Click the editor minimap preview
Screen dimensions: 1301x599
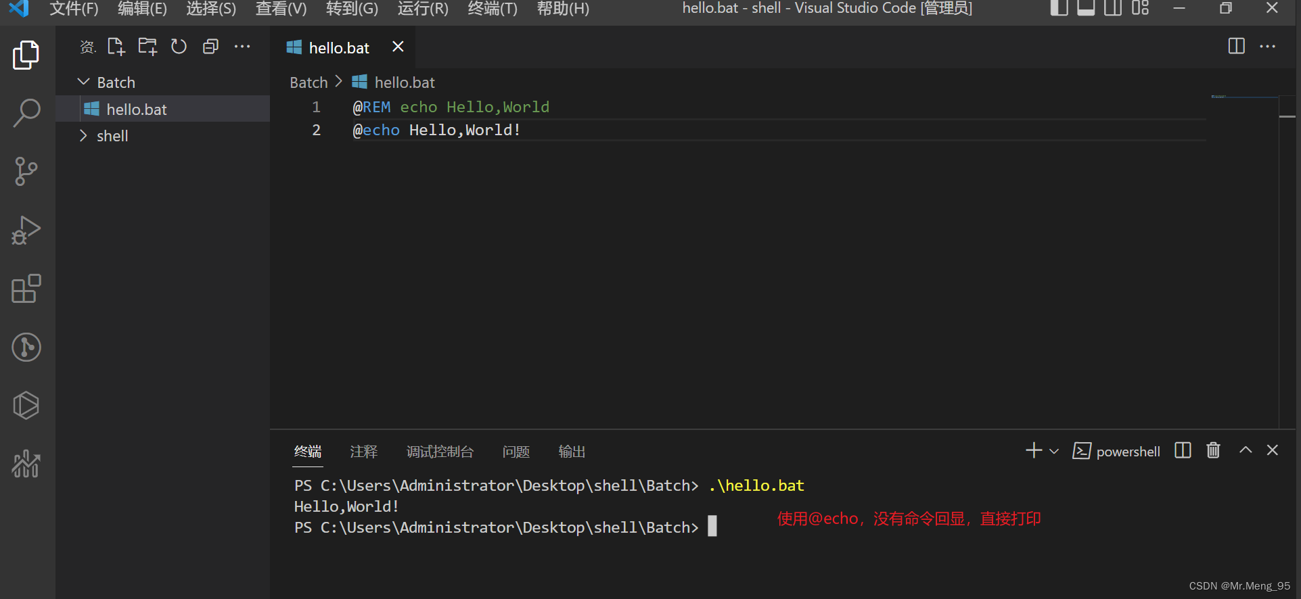(1243, 97)
